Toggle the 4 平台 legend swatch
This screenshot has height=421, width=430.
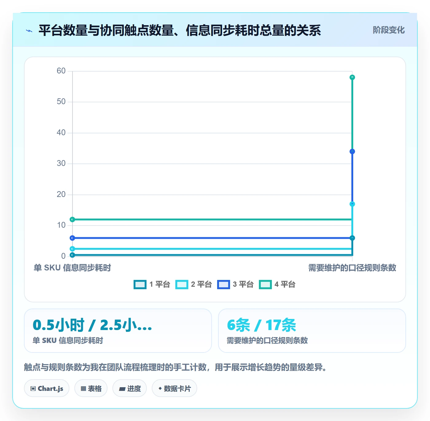click(x=265, y=285)
